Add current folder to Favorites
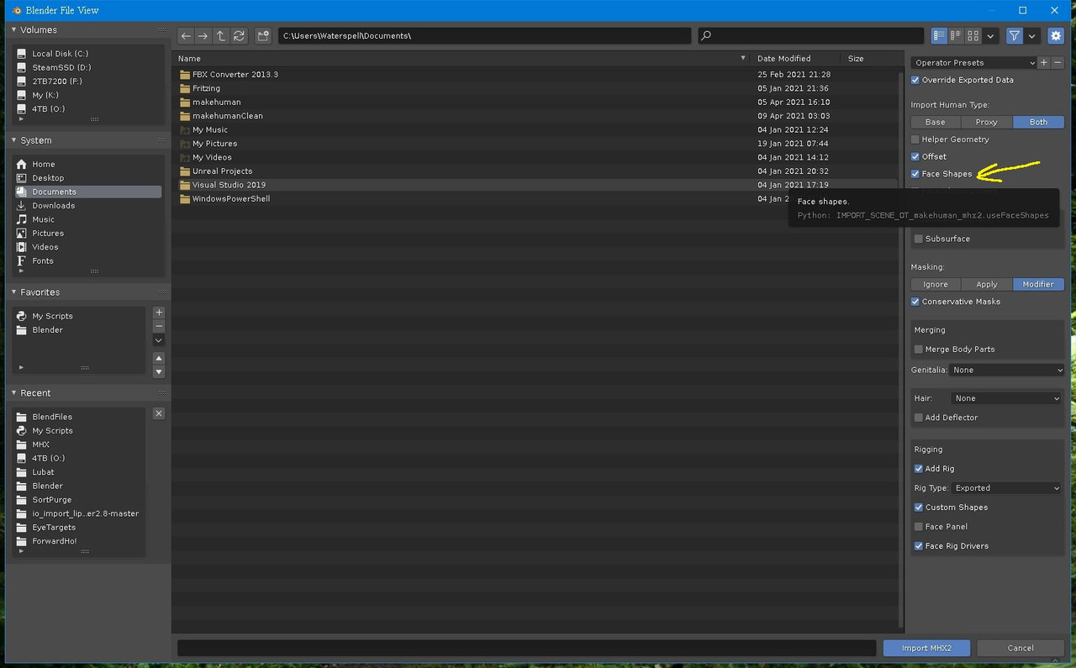The height and width of the screenshot is (668, 1076). (x=159, y=313)
